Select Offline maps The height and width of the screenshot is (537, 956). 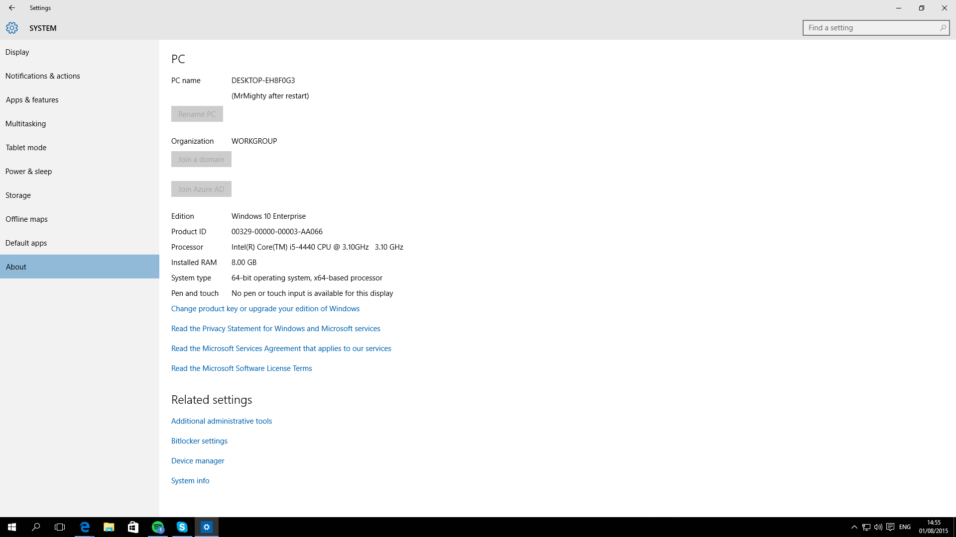coord(80,219)
